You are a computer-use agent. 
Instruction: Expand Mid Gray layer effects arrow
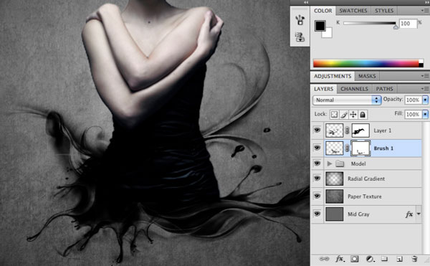click(x=419, y=214)
